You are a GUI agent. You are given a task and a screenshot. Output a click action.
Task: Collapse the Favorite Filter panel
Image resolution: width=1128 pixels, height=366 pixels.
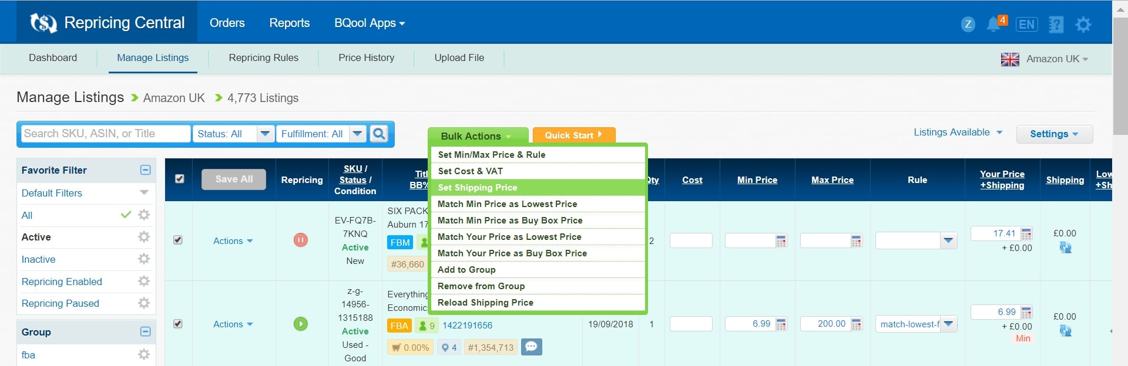click(x=146, y=170)
